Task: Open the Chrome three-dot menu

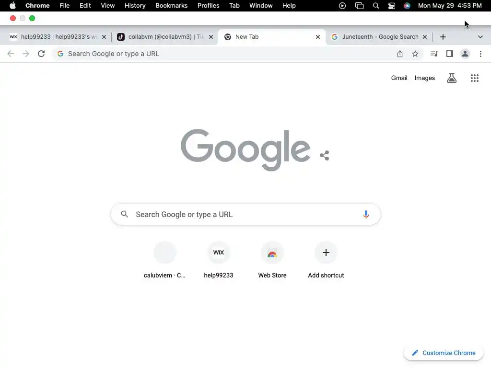Action: [480, 54]
